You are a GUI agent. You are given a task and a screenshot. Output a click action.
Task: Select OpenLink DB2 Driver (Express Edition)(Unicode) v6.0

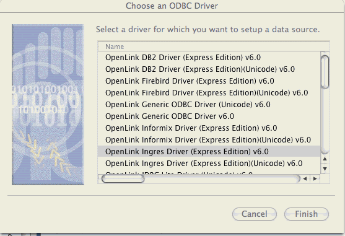click(x=209, y=69)
